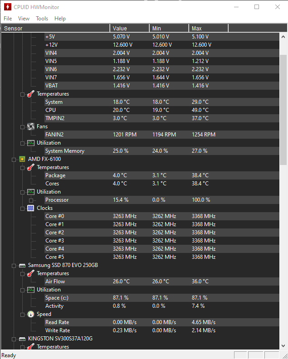Click the Speed gauge icon under Samsung SSD
This screenshot has height=359, width=288.
point(31,314)
